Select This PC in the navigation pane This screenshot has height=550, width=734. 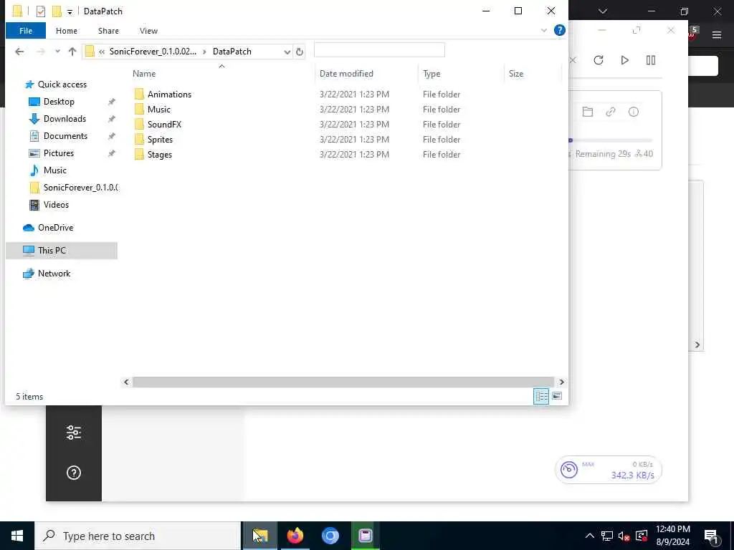tap(62, 251)
